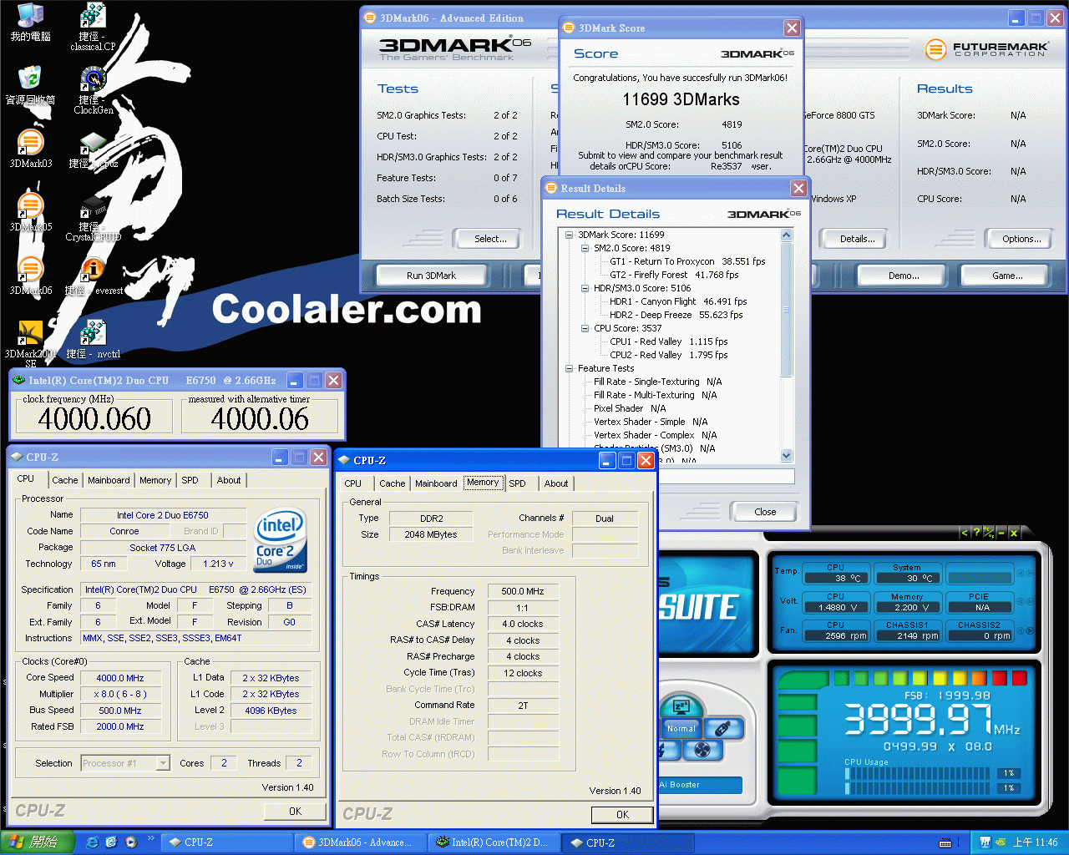Switch to Cache tab in left CPU-Z window
The width and height of the screenshot is (1069, 855).
64,480
